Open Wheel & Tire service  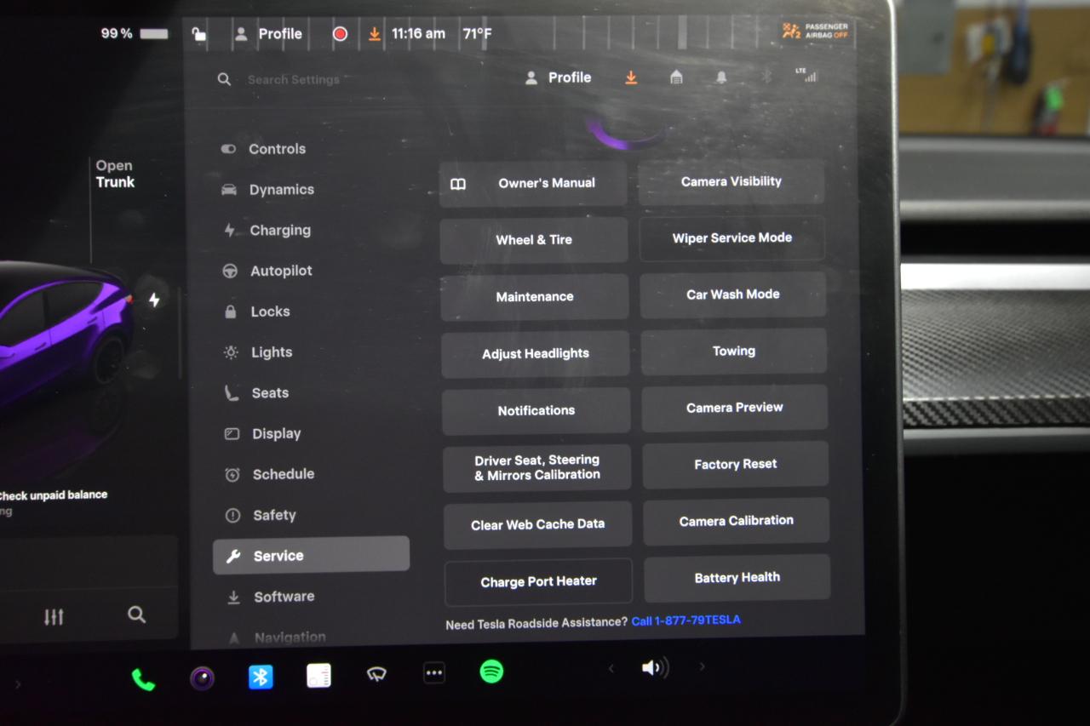point(534,240)
